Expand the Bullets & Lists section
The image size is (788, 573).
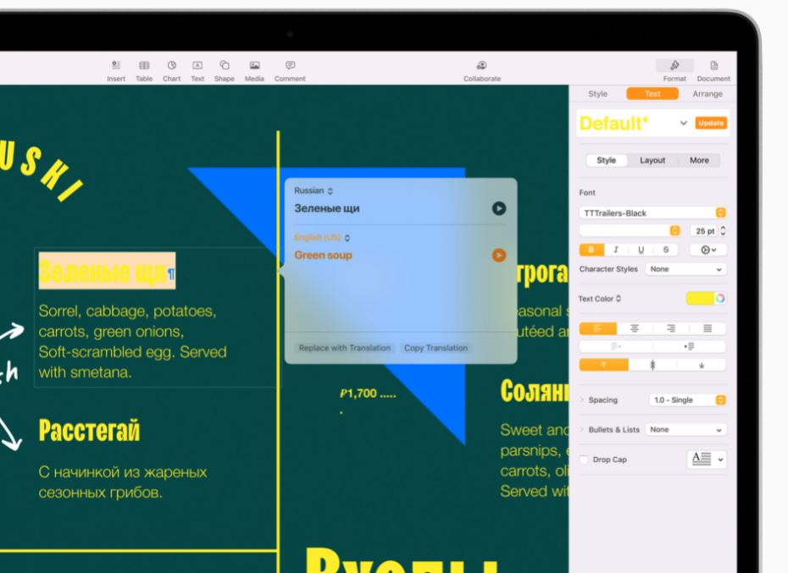pyautogui.click(x=582, y=429)
